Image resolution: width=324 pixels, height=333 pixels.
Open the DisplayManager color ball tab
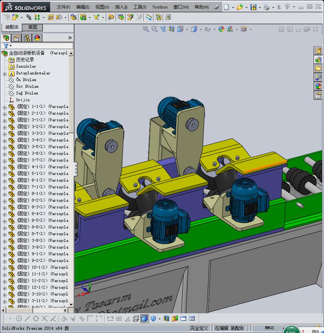click(37, 38)
